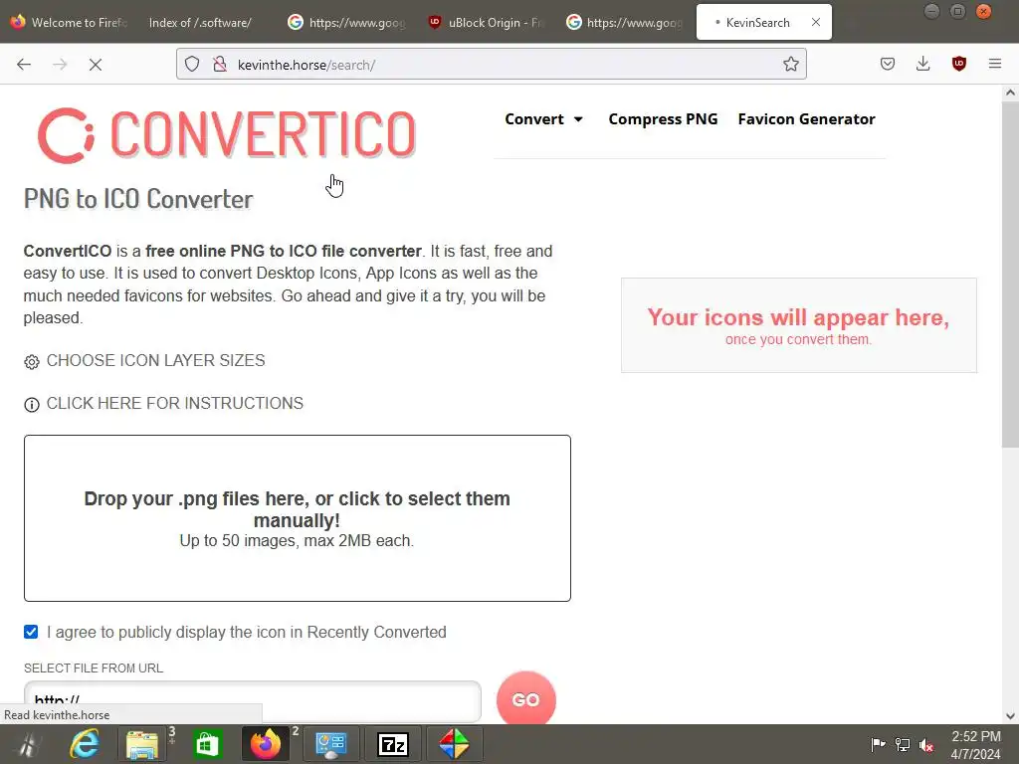Click the red GO button
This screenshot has width=1019, height=764.
pos(525,699)
